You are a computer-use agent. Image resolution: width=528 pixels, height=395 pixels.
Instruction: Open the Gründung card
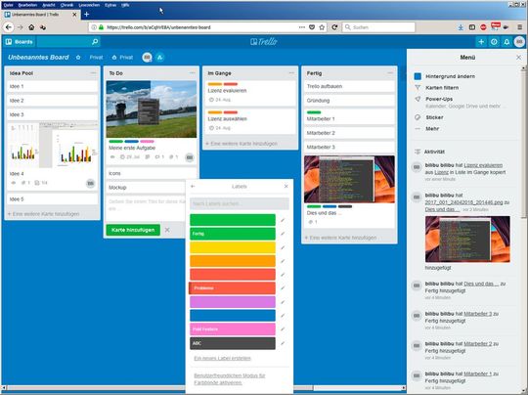coord(349,101)
